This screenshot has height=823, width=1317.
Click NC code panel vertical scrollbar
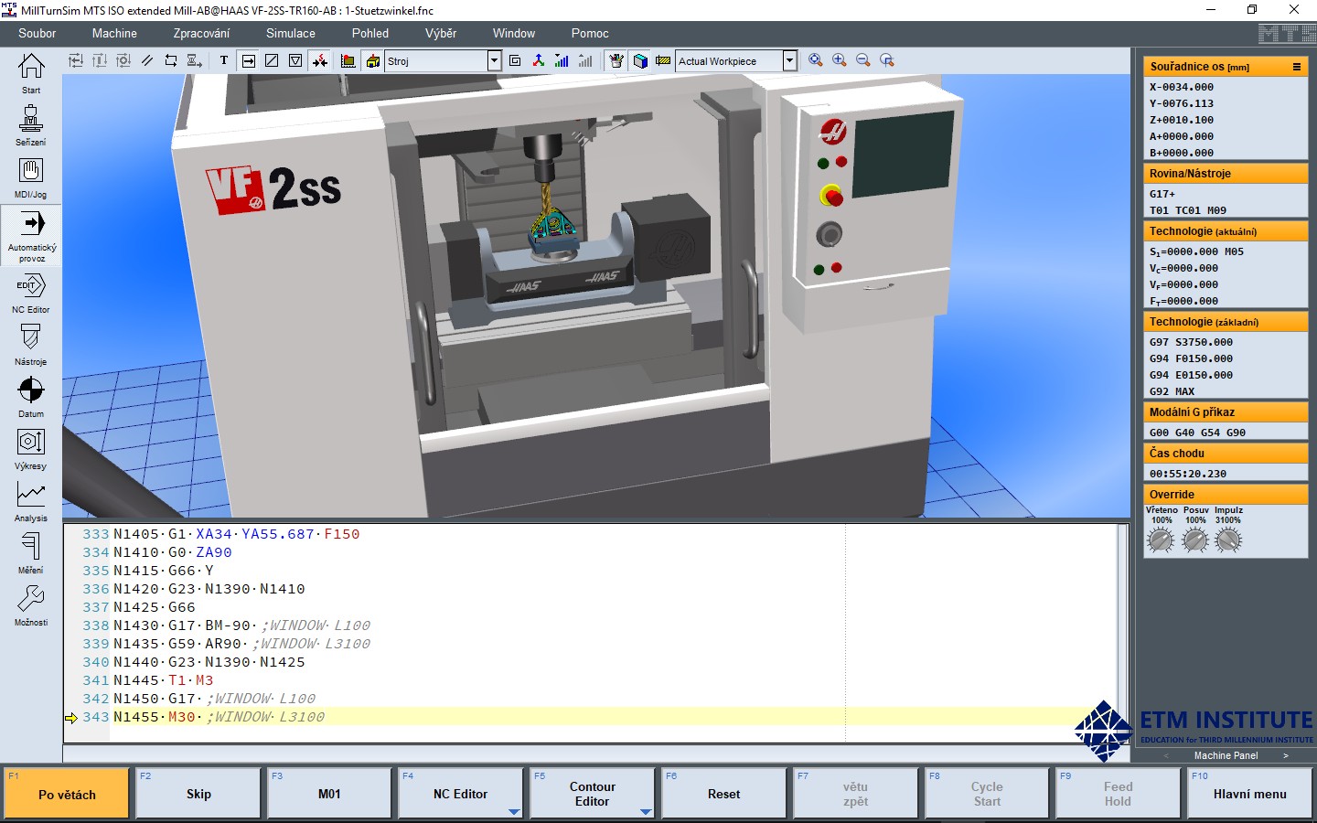1122,633
